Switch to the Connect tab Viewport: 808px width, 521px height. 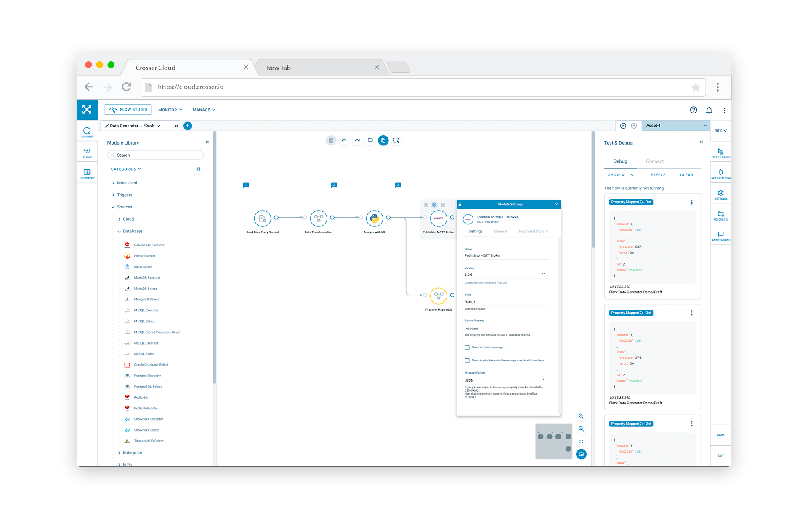pyautogui.click(x=655, y=161)
